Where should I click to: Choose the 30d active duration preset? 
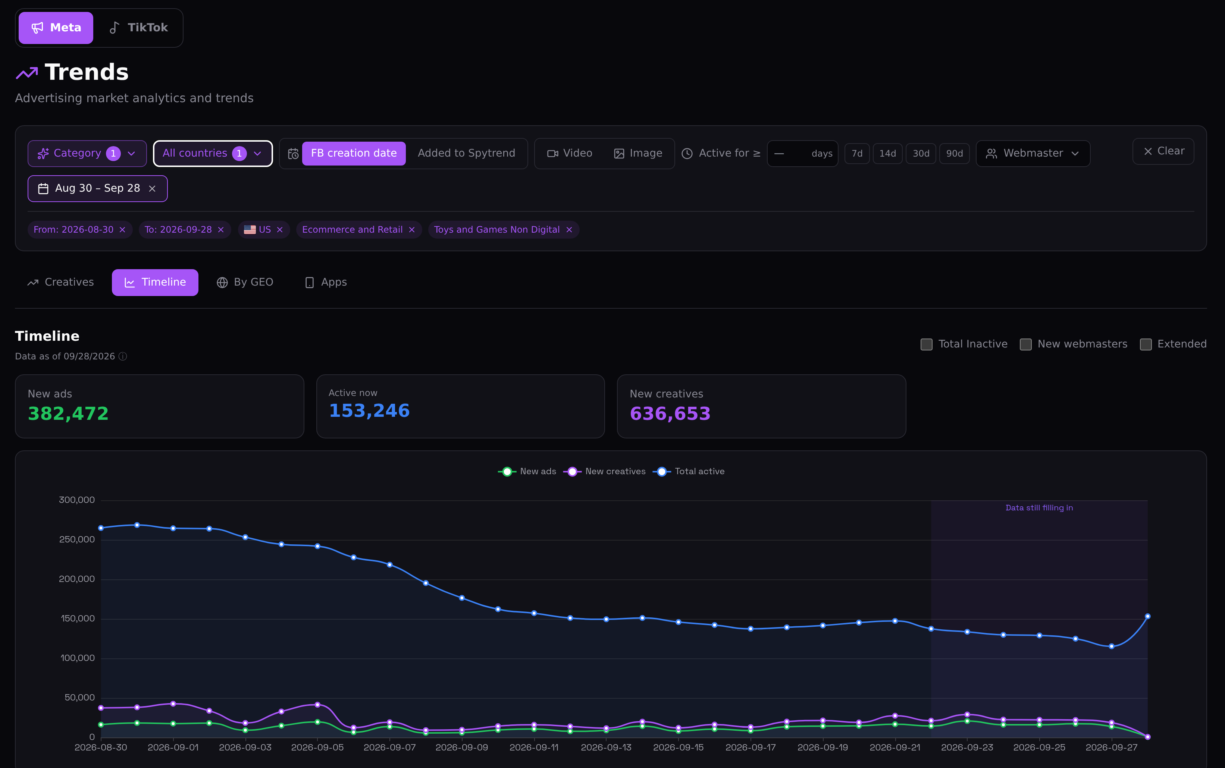click(x=921, y=153)
